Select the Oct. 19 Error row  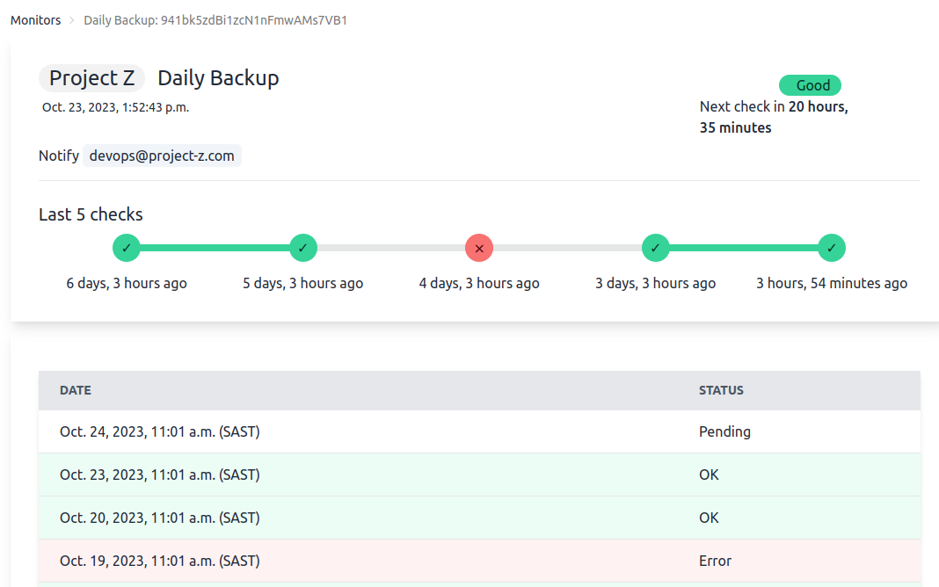[x=479, y=561]
